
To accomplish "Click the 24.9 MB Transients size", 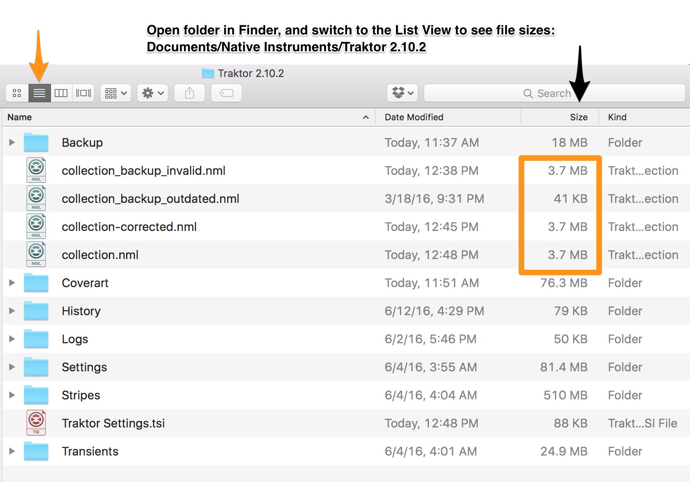I will (564, 452).
